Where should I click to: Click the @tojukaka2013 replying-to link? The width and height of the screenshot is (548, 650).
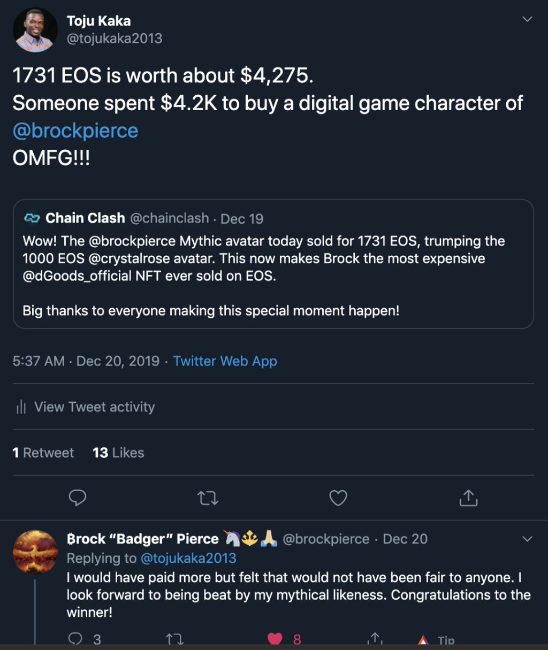(x=188, y=558)
